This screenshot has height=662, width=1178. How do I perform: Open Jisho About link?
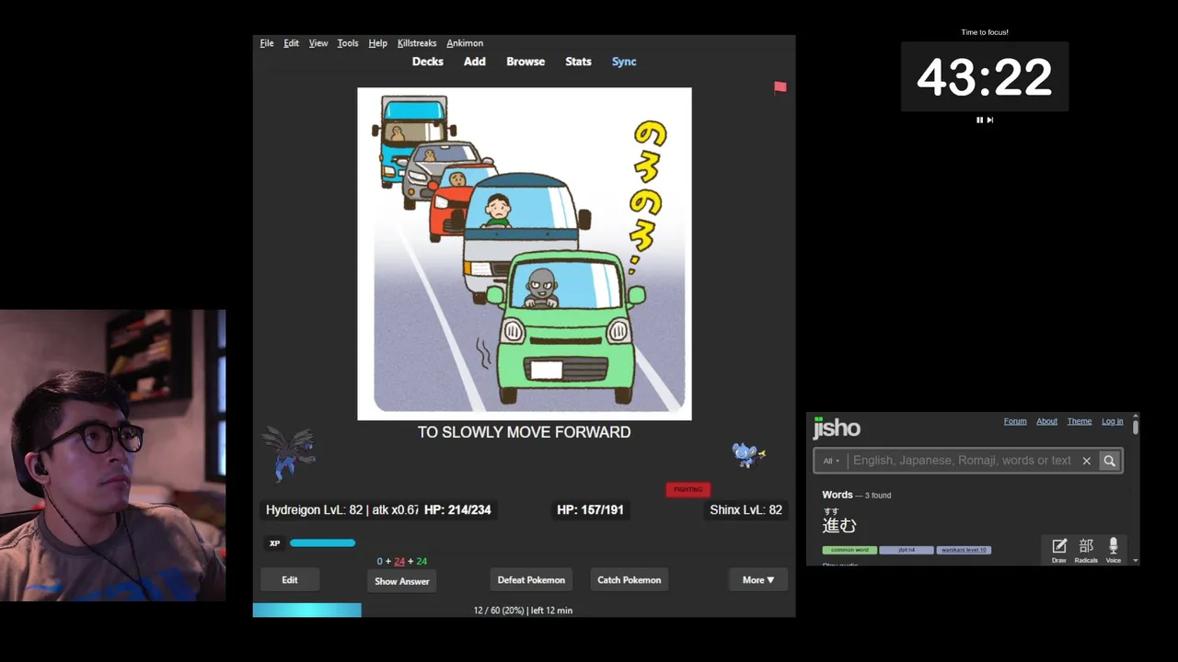coord(1047,421)
